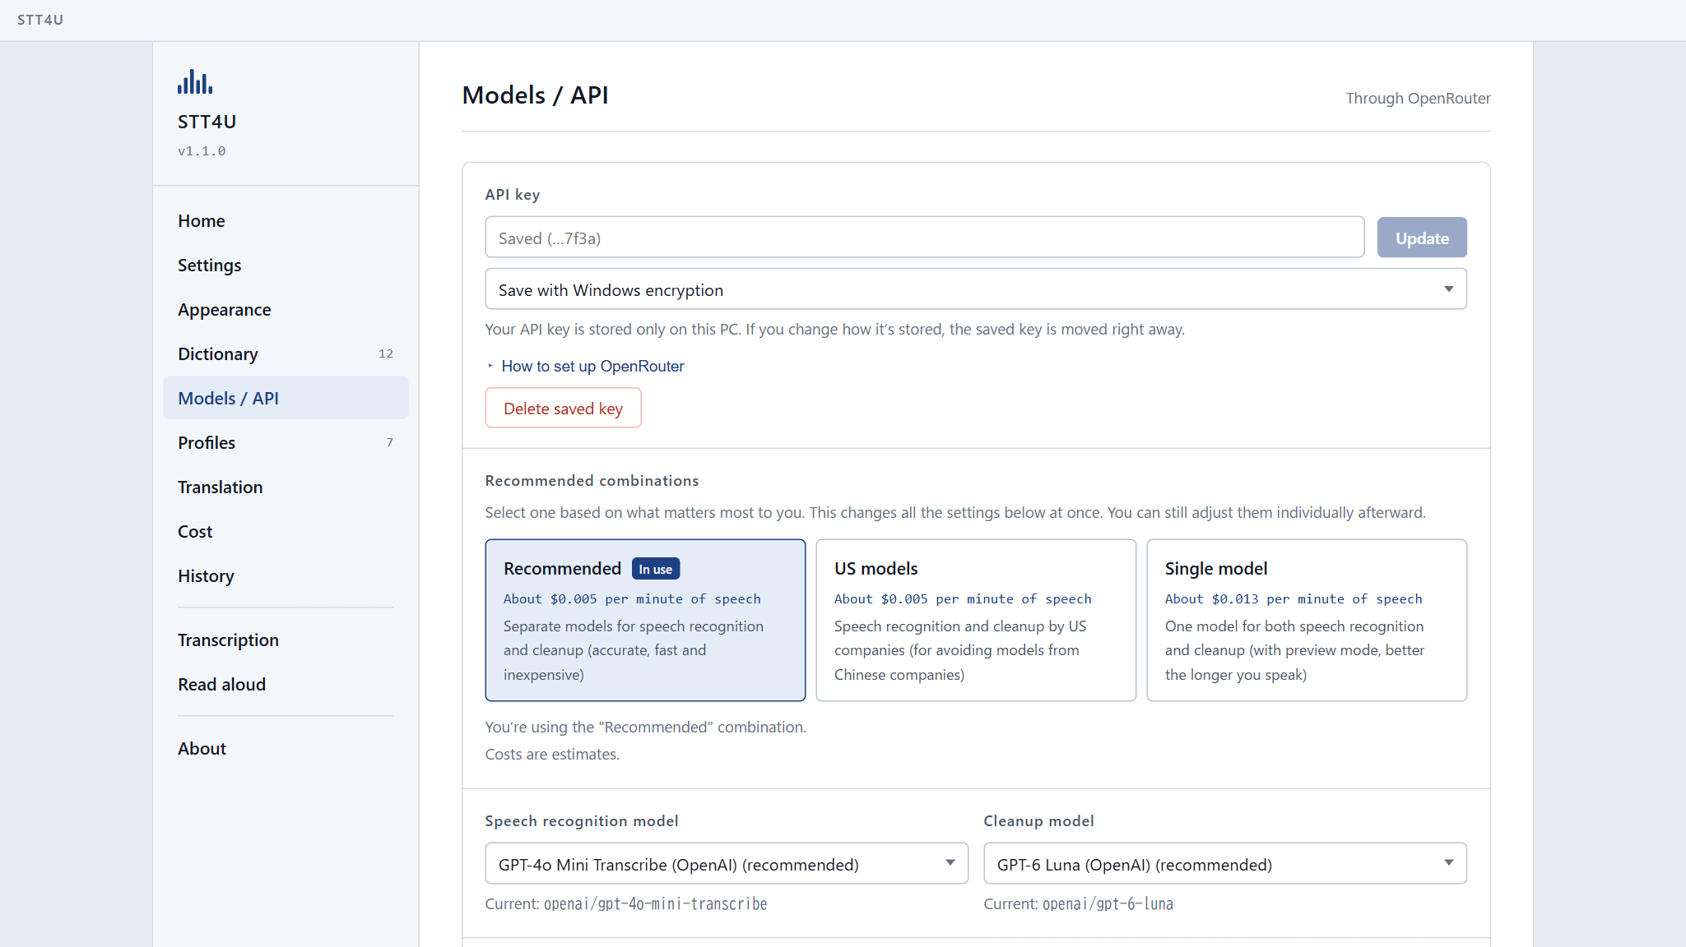Click the Through OpenRouter text
Screen dimensions: 1686x947
[x=1418, y=98]
